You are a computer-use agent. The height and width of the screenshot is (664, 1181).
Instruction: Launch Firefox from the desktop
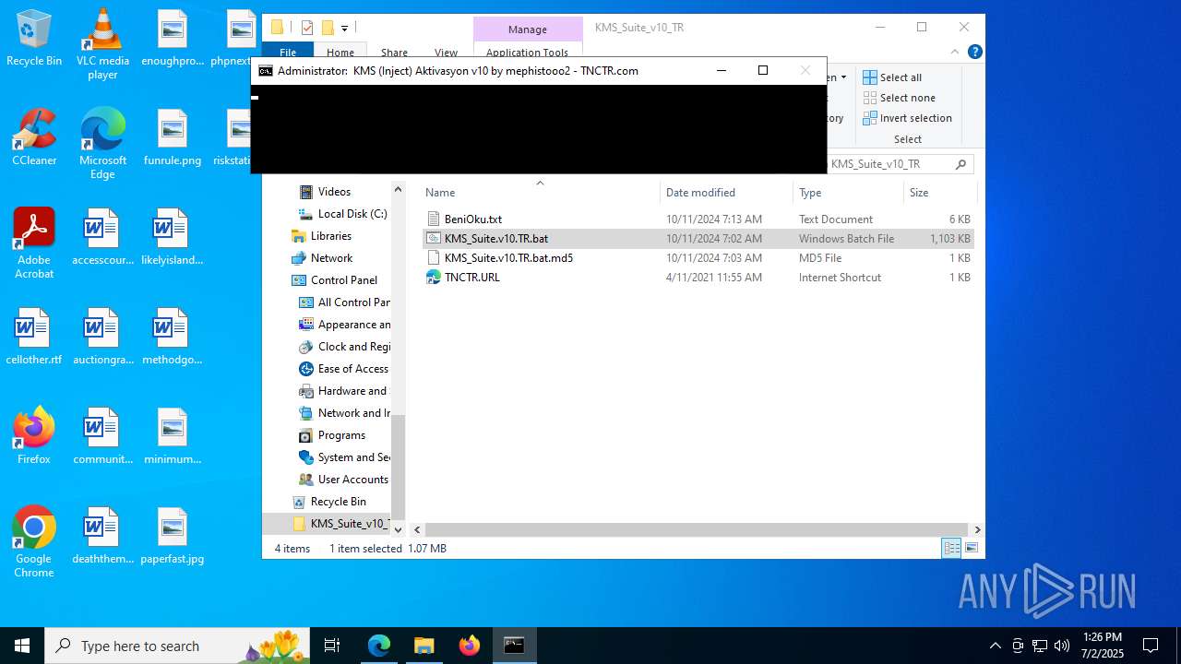(x=34, y=435)
